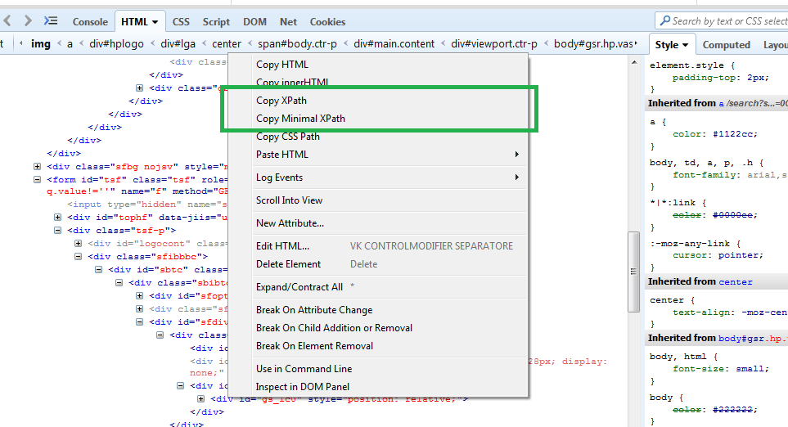
Task: Open the body#gsr.hp link in Inherited from
Action: click(753, 339)
